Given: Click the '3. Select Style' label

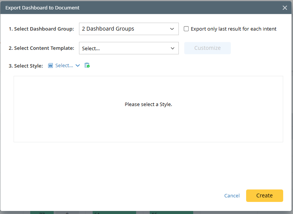Looking at the screenshot, I should click(26, 66).
